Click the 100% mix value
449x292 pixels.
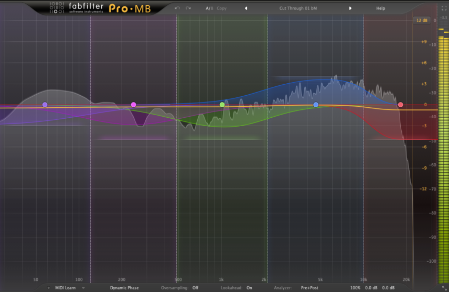pos(355,288)
